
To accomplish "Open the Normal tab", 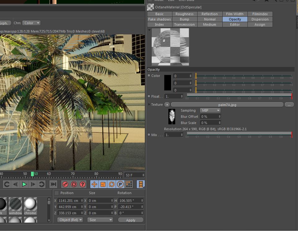I will [210, 19].
